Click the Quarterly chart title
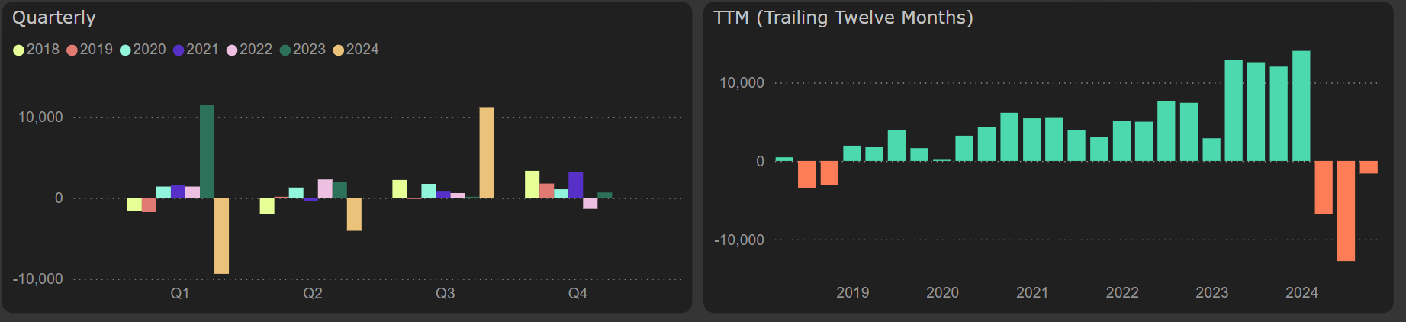The image size is (1406, 322). click(x=54, y=18)
